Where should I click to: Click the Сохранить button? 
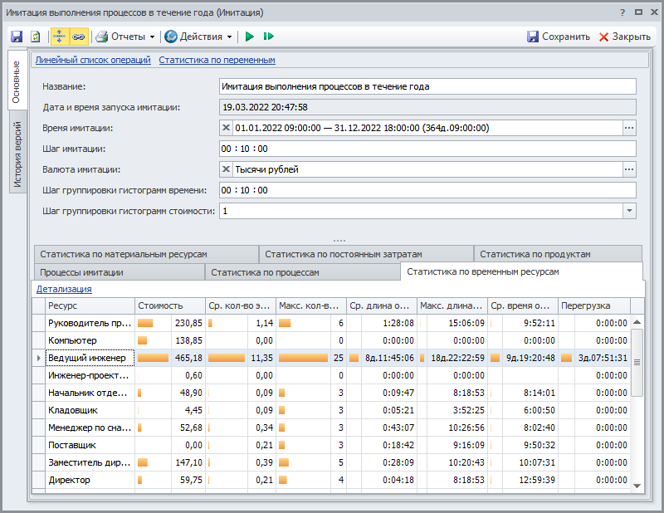559,37
